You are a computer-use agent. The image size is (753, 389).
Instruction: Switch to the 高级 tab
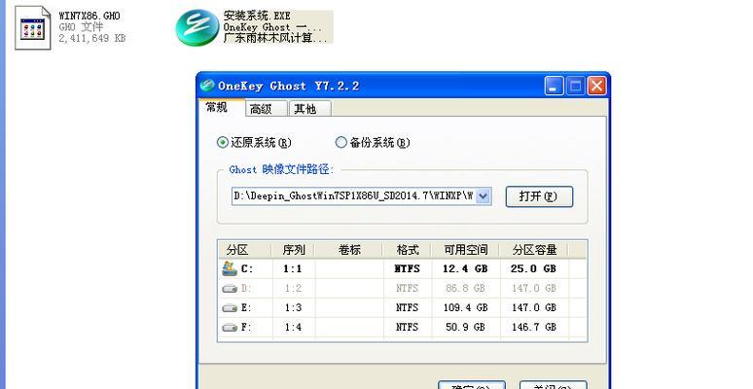point(267,109)
